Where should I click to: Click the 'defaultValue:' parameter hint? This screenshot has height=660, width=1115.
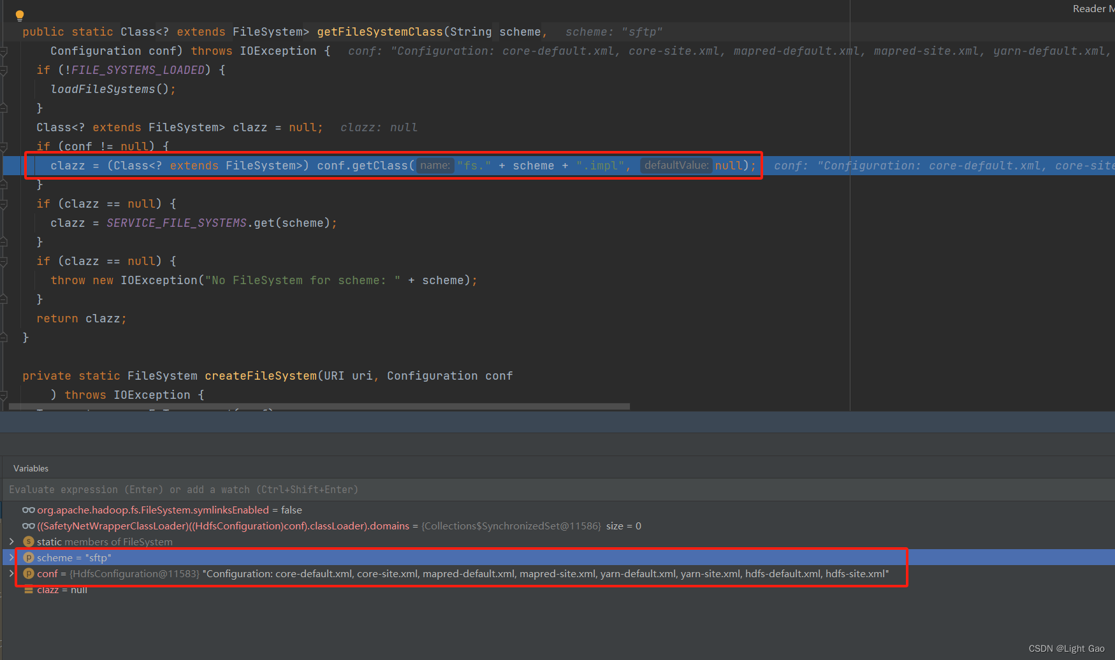(676, 166)
